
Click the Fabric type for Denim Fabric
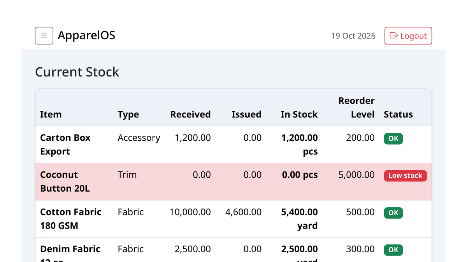[131, 249]
